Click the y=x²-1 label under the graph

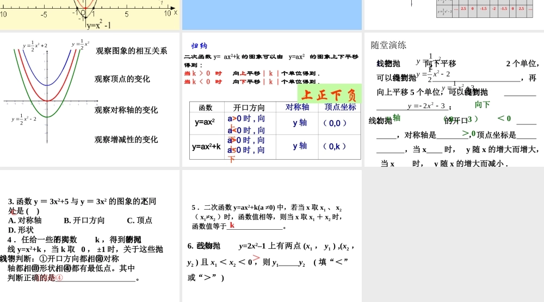pos(99,24)
